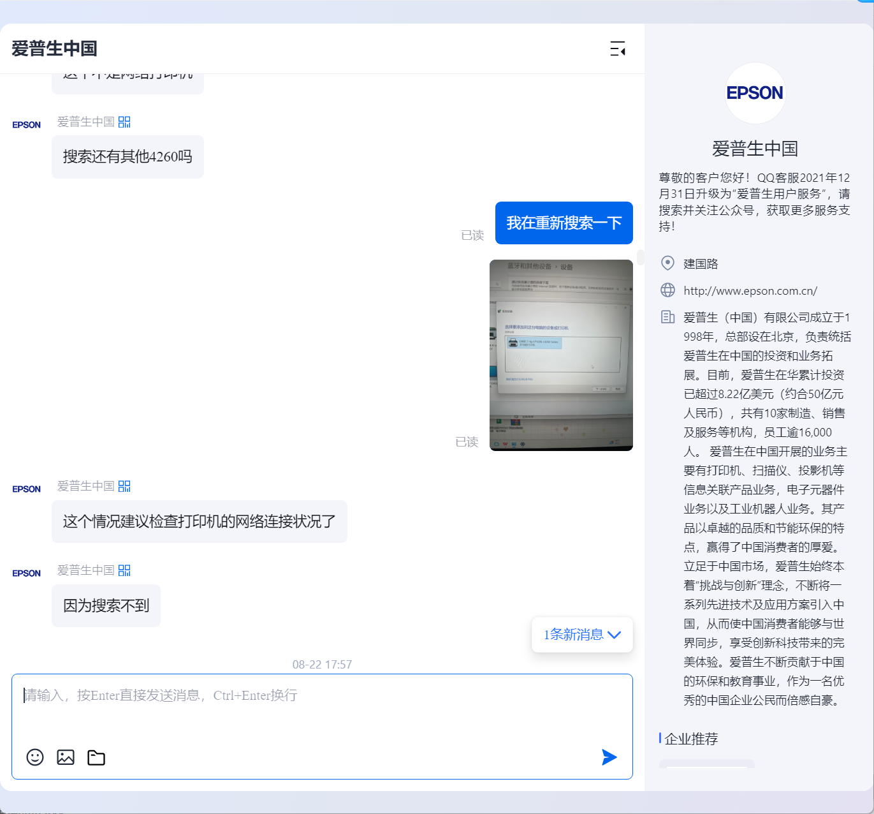Click the chat scrollbar handle
Viewport: 874px width, 814px height.
click(640, 258)
